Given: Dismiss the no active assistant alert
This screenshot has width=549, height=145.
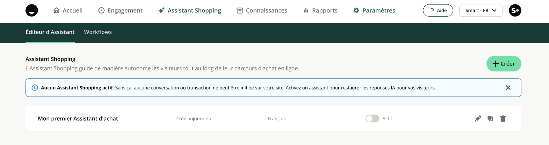Looking at the screenshot, I should [x=508, y=88].
